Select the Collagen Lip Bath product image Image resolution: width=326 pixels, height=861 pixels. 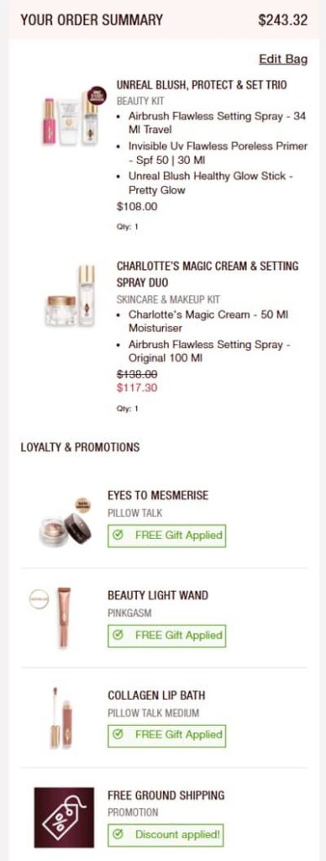pyautogui.click(x=61, y=717)
